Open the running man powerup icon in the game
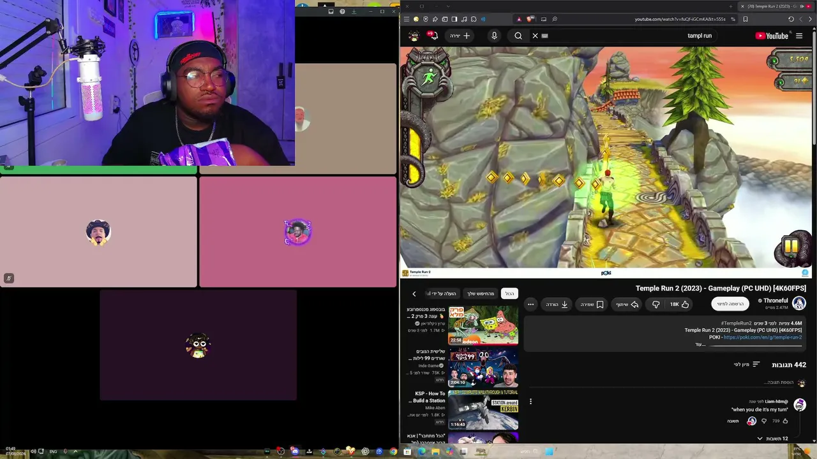The height and width of the screenshot is (459, 817). [x=429, y=77]
